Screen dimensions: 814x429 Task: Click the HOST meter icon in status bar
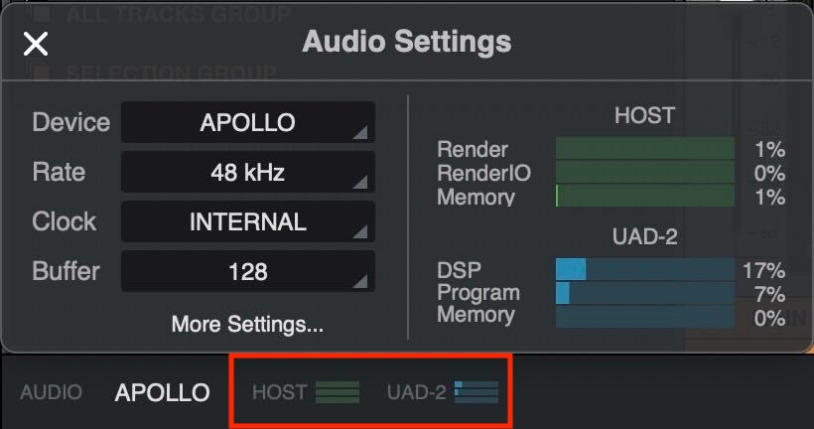(338, 392)
